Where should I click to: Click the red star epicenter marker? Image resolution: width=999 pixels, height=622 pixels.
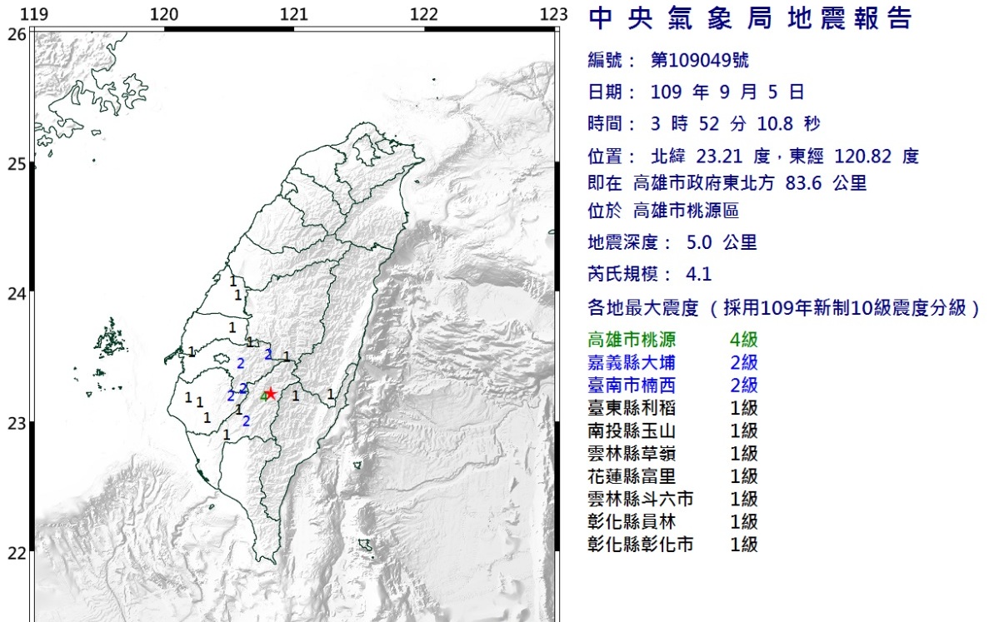(x=271, y=394)
